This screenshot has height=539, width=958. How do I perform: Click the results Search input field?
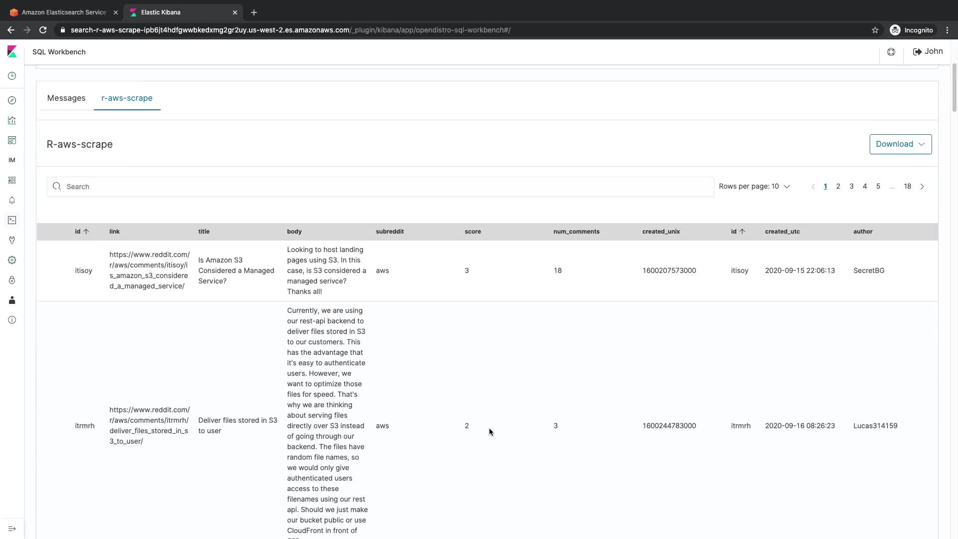pos(380,187)
